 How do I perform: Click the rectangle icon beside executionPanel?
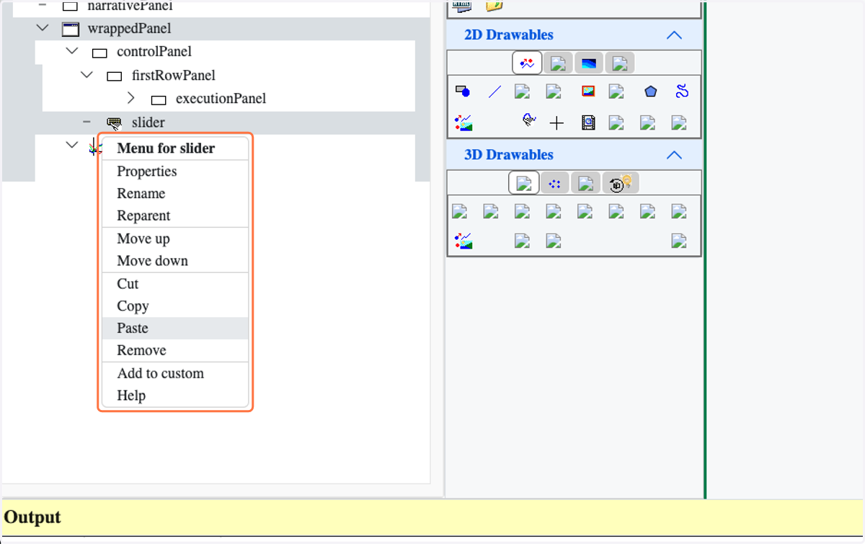point(159,99)
